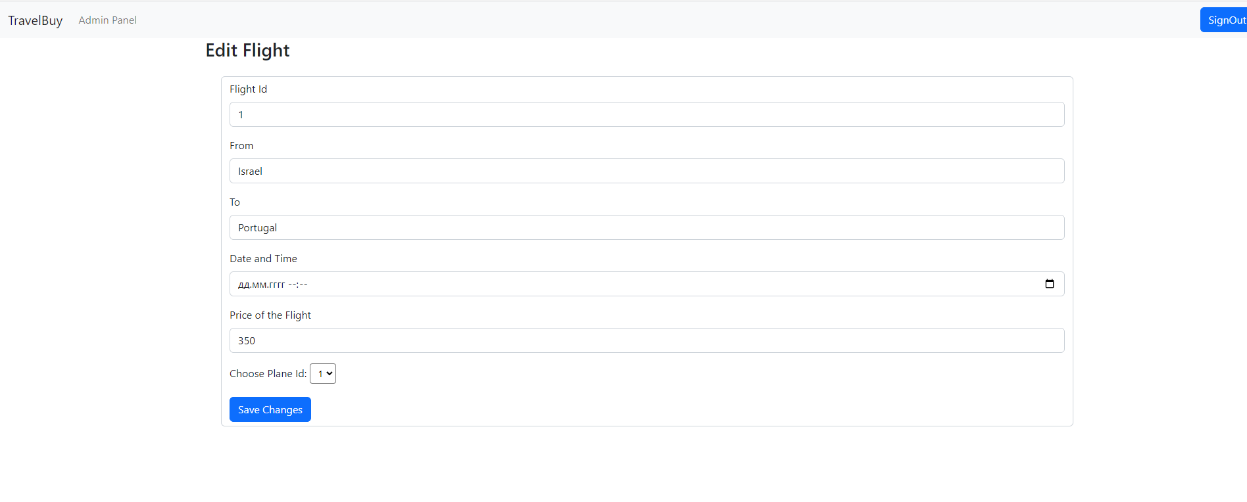Click the Choose Plane Id label
1247x502 pixels.
(267, 373)
